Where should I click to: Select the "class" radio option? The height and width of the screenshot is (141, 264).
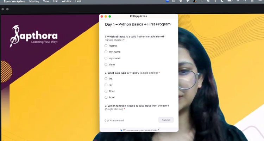pyautogui.click(x=106, y=65)
